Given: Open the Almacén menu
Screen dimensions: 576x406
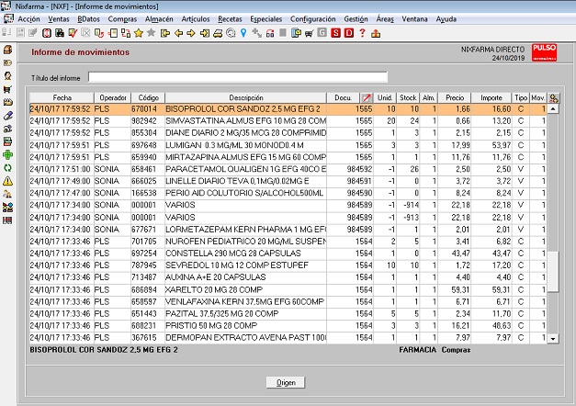Looking at the screenshot, I should 159,19.
